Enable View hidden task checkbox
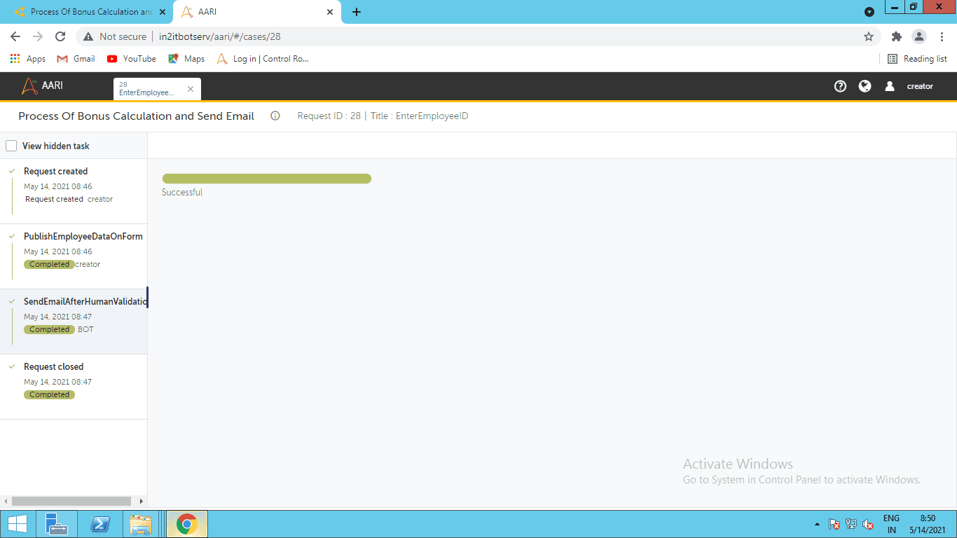 [11, 146]
